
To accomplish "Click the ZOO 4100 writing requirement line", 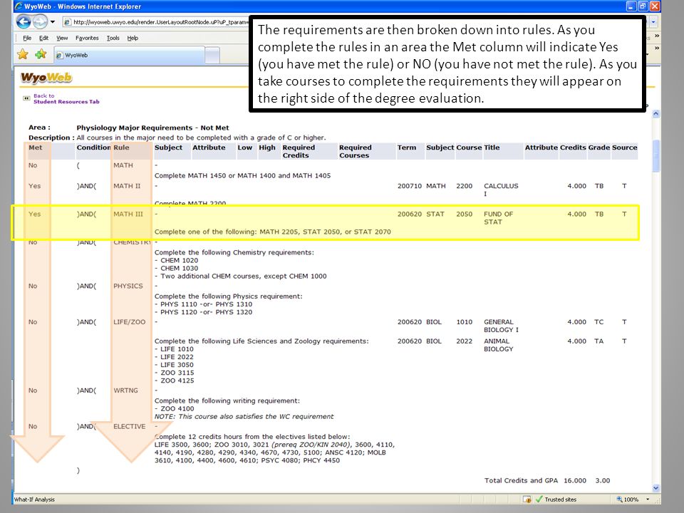I will (175, 409).
